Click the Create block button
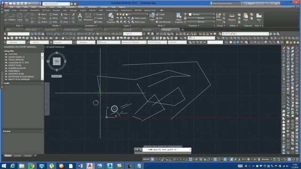 pos(160,15)
